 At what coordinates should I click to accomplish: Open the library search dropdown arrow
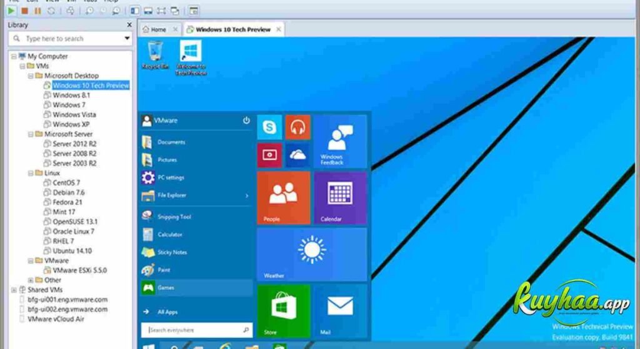[x=127, y=39]
